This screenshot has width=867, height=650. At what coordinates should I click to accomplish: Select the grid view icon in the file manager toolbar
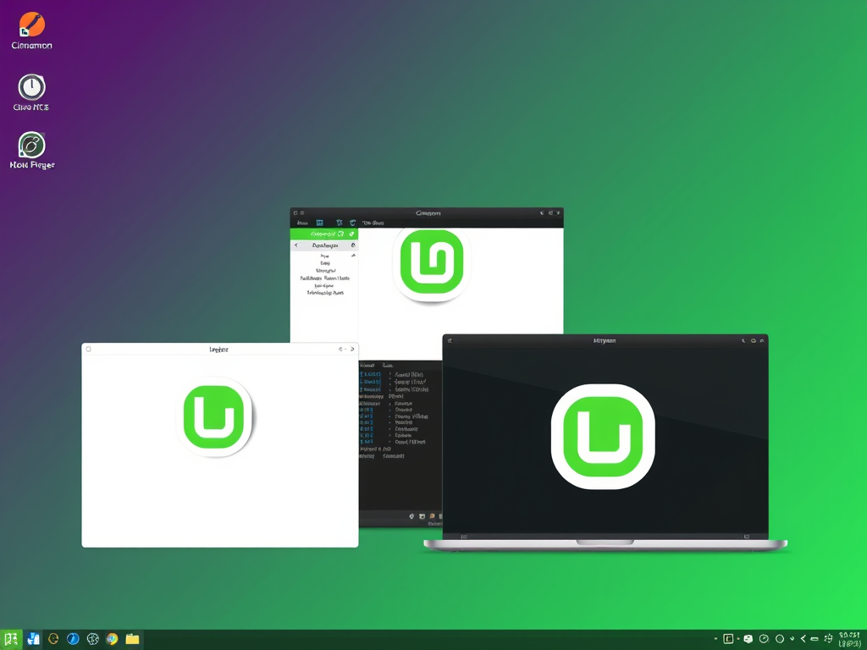click(321, 223)
